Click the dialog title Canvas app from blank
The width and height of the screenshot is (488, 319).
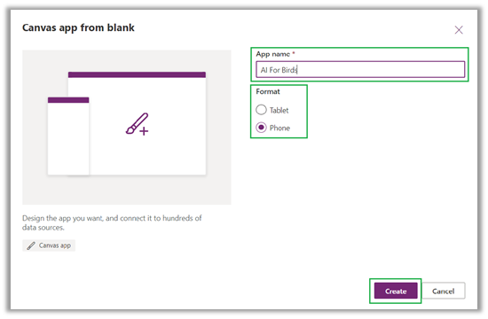[x=78, y=27]
